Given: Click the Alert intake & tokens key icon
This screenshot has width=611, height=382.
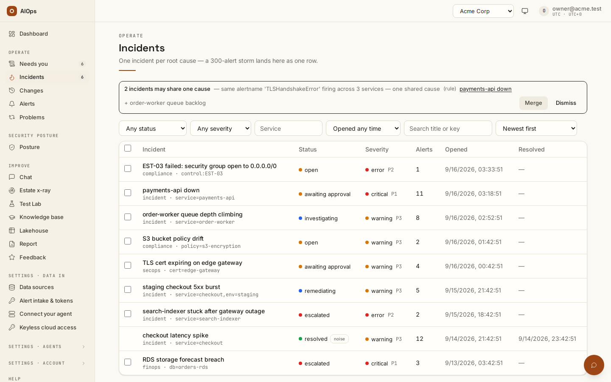Looking at the screenshot, I should click(12, 301).
